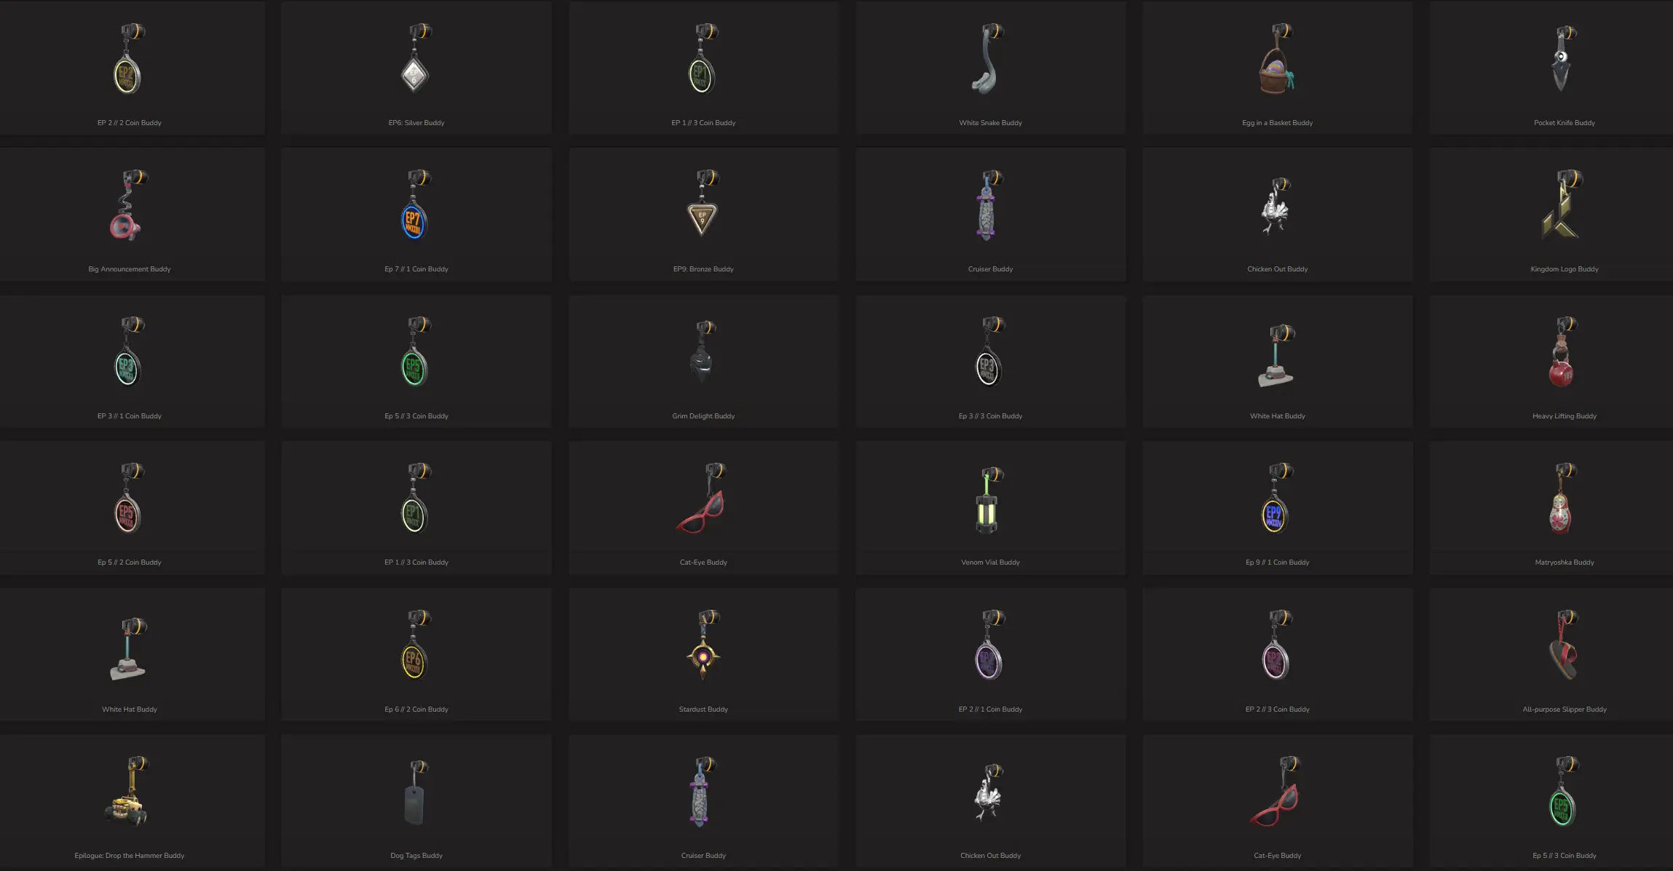Image resolution: width=1673 pixels, height=871 pixels.
Task: Click the Ep 9 // 1 Coin Buddy label
Action: tap(1277, 562)
